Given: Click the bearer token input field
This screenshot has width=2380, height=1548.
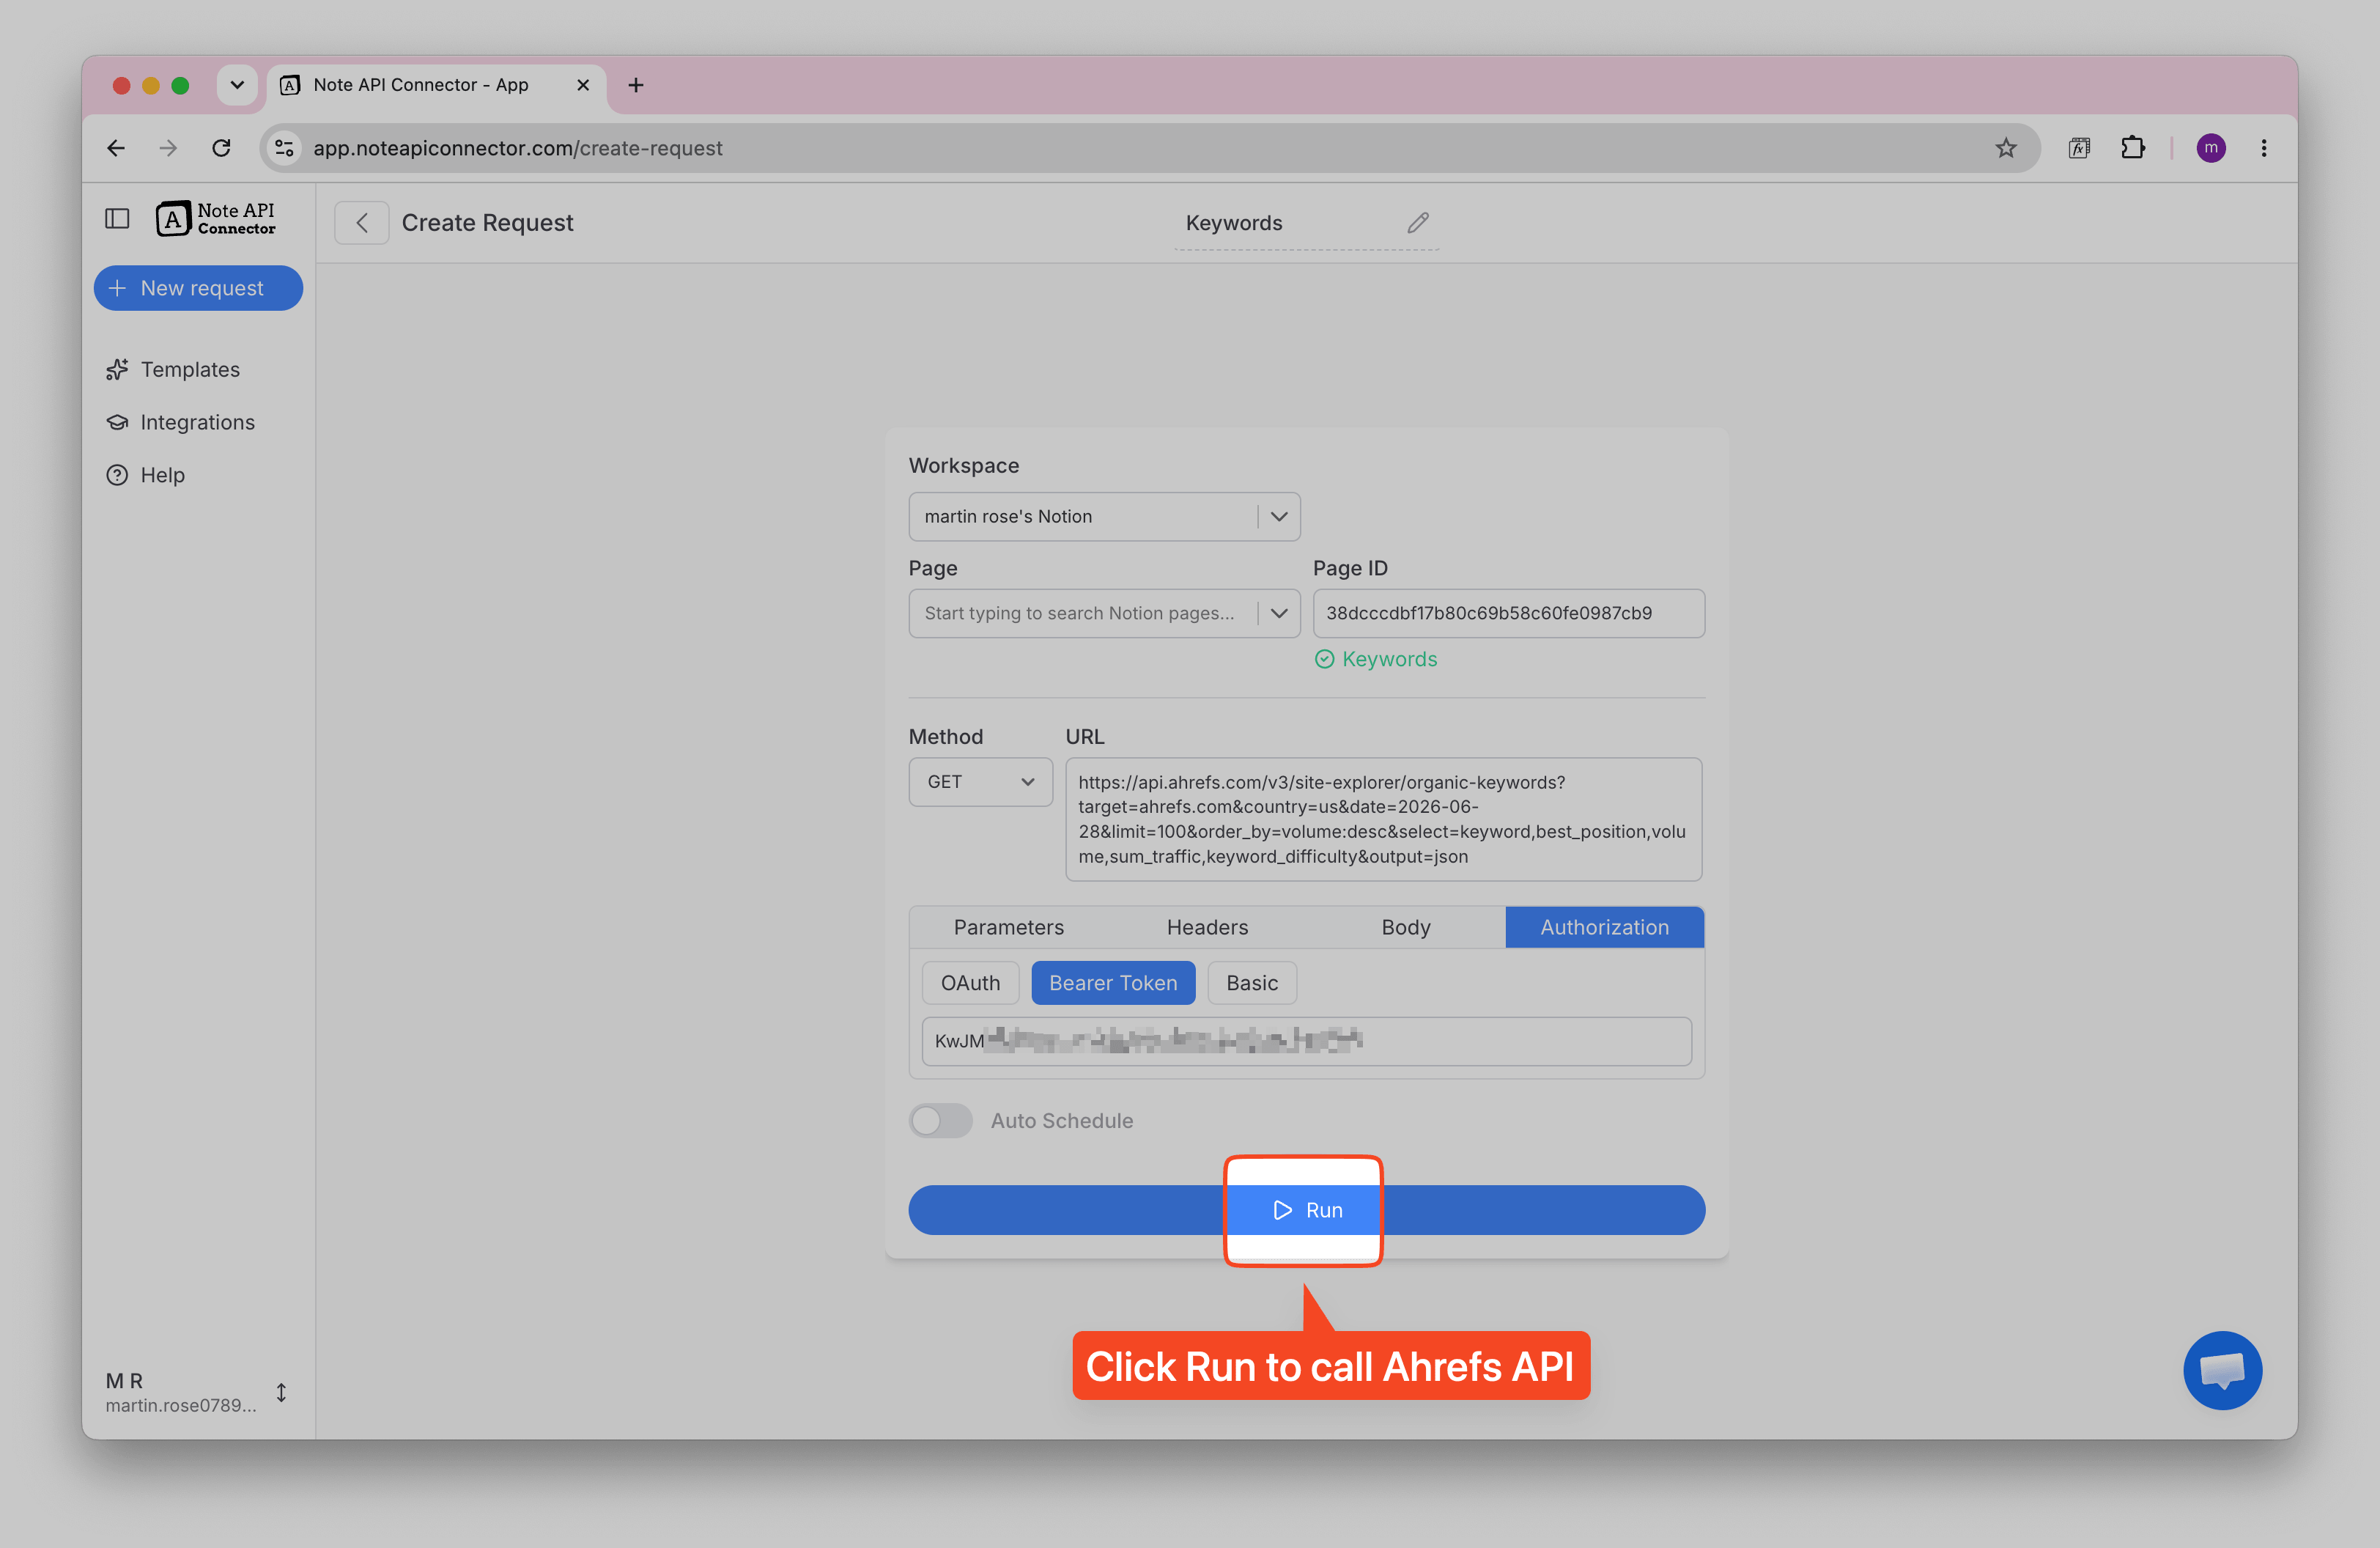Looking at the screenshot, I should [x=1306, y=1041].
